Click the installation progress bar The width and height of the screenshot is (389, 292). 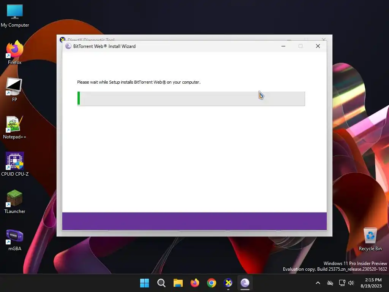tap(191, 98)
